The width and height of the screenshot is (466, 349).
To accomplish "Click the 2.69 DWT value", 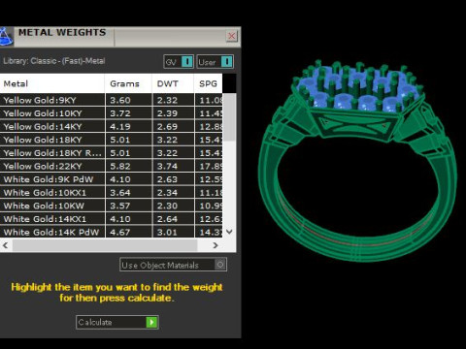I will coord(167,127).
